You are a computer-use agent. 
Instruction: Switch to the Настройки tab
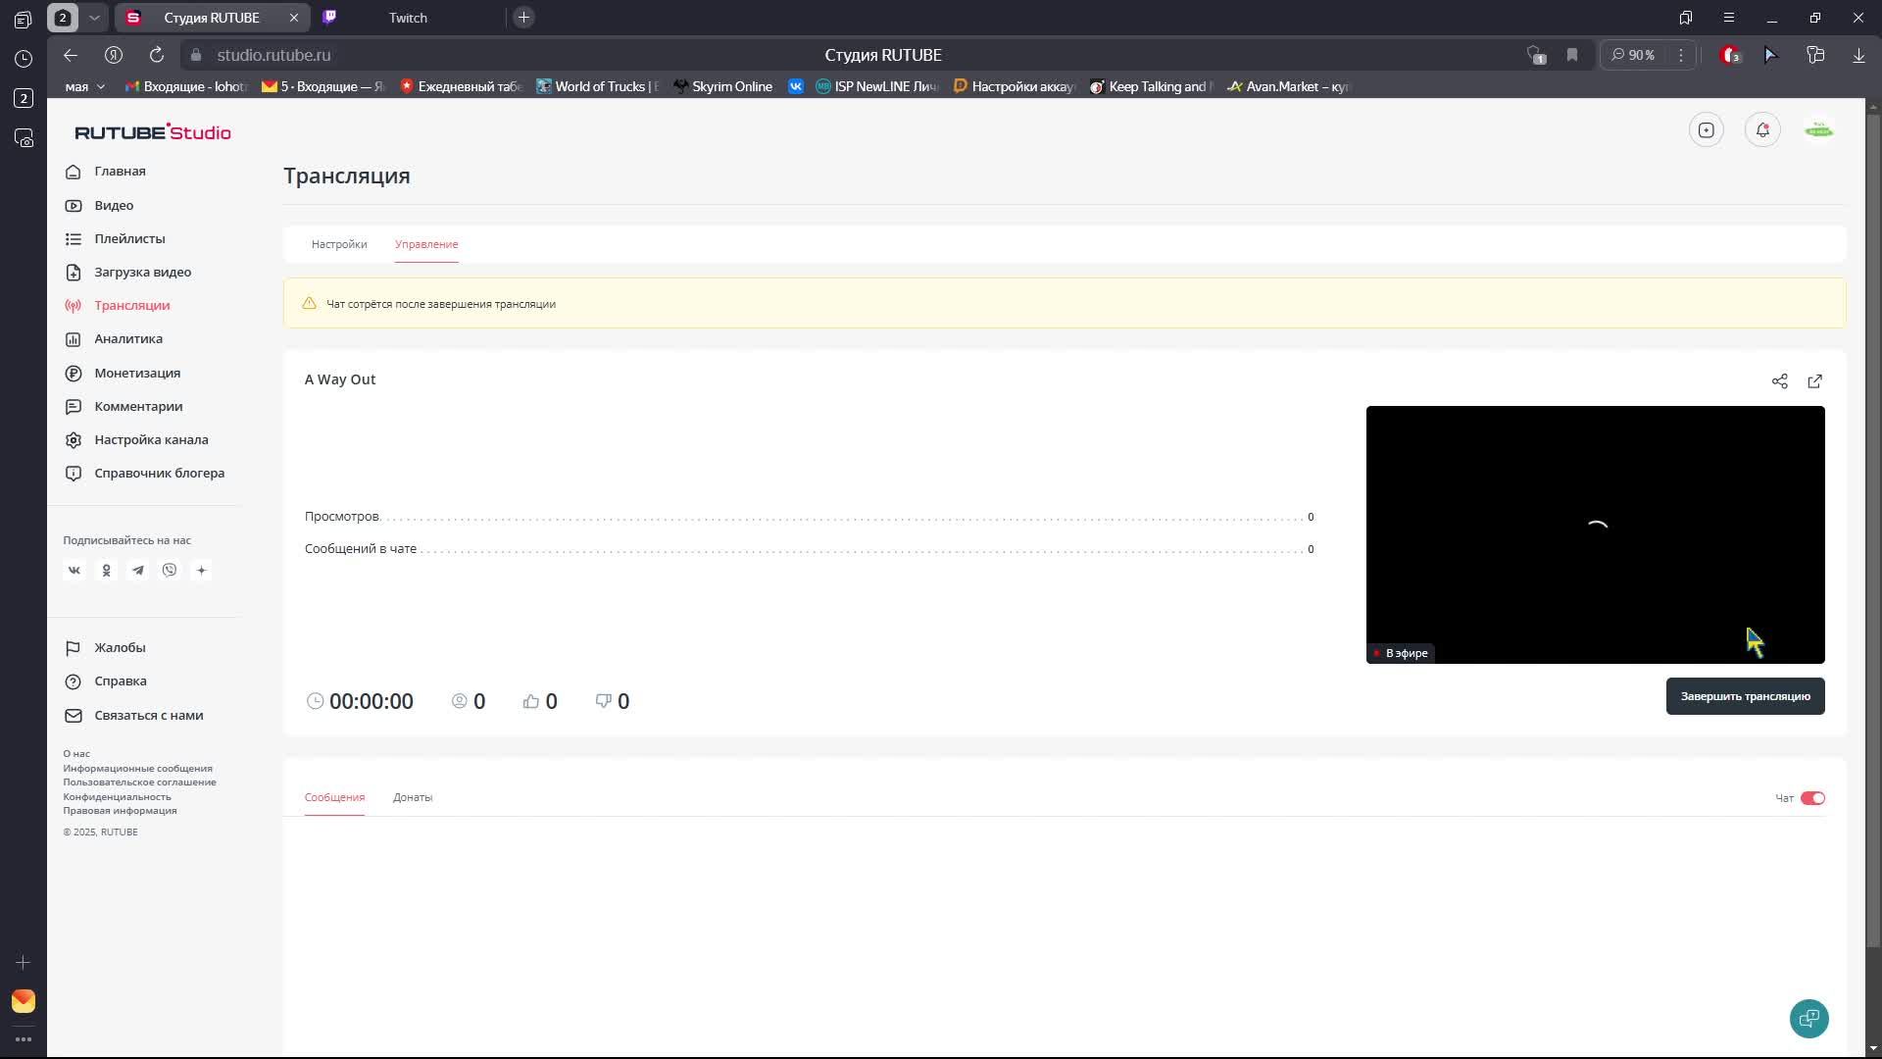click(339, 244)
